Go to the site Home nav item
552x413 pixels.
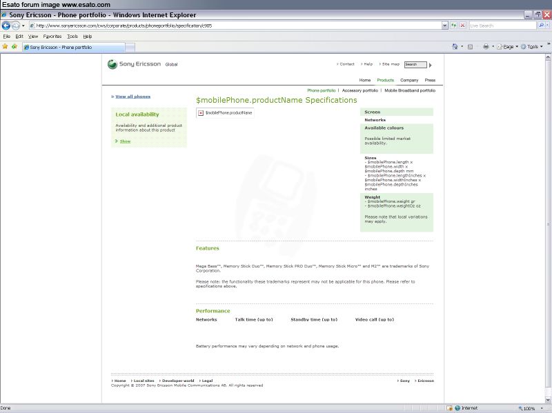pyautogui.click(x=365, y=80)
